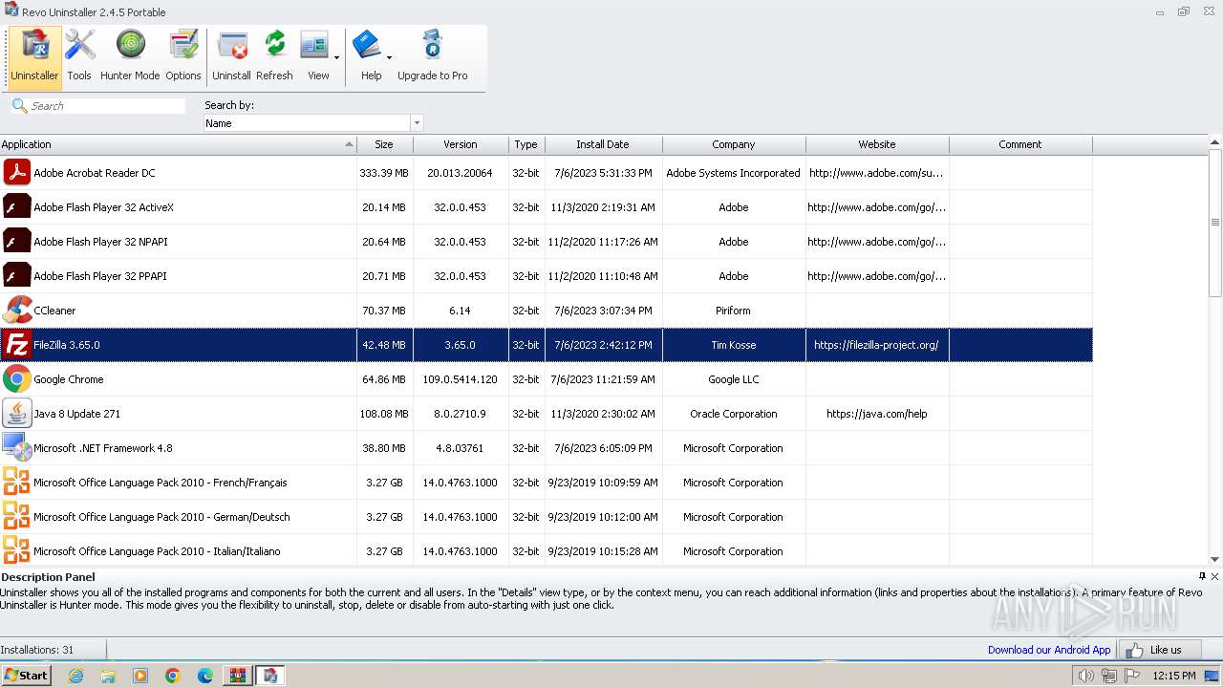This screenshot has width=1223, height=688.
Task: Sort by the Version column header
Action: (x=461, y=144)
